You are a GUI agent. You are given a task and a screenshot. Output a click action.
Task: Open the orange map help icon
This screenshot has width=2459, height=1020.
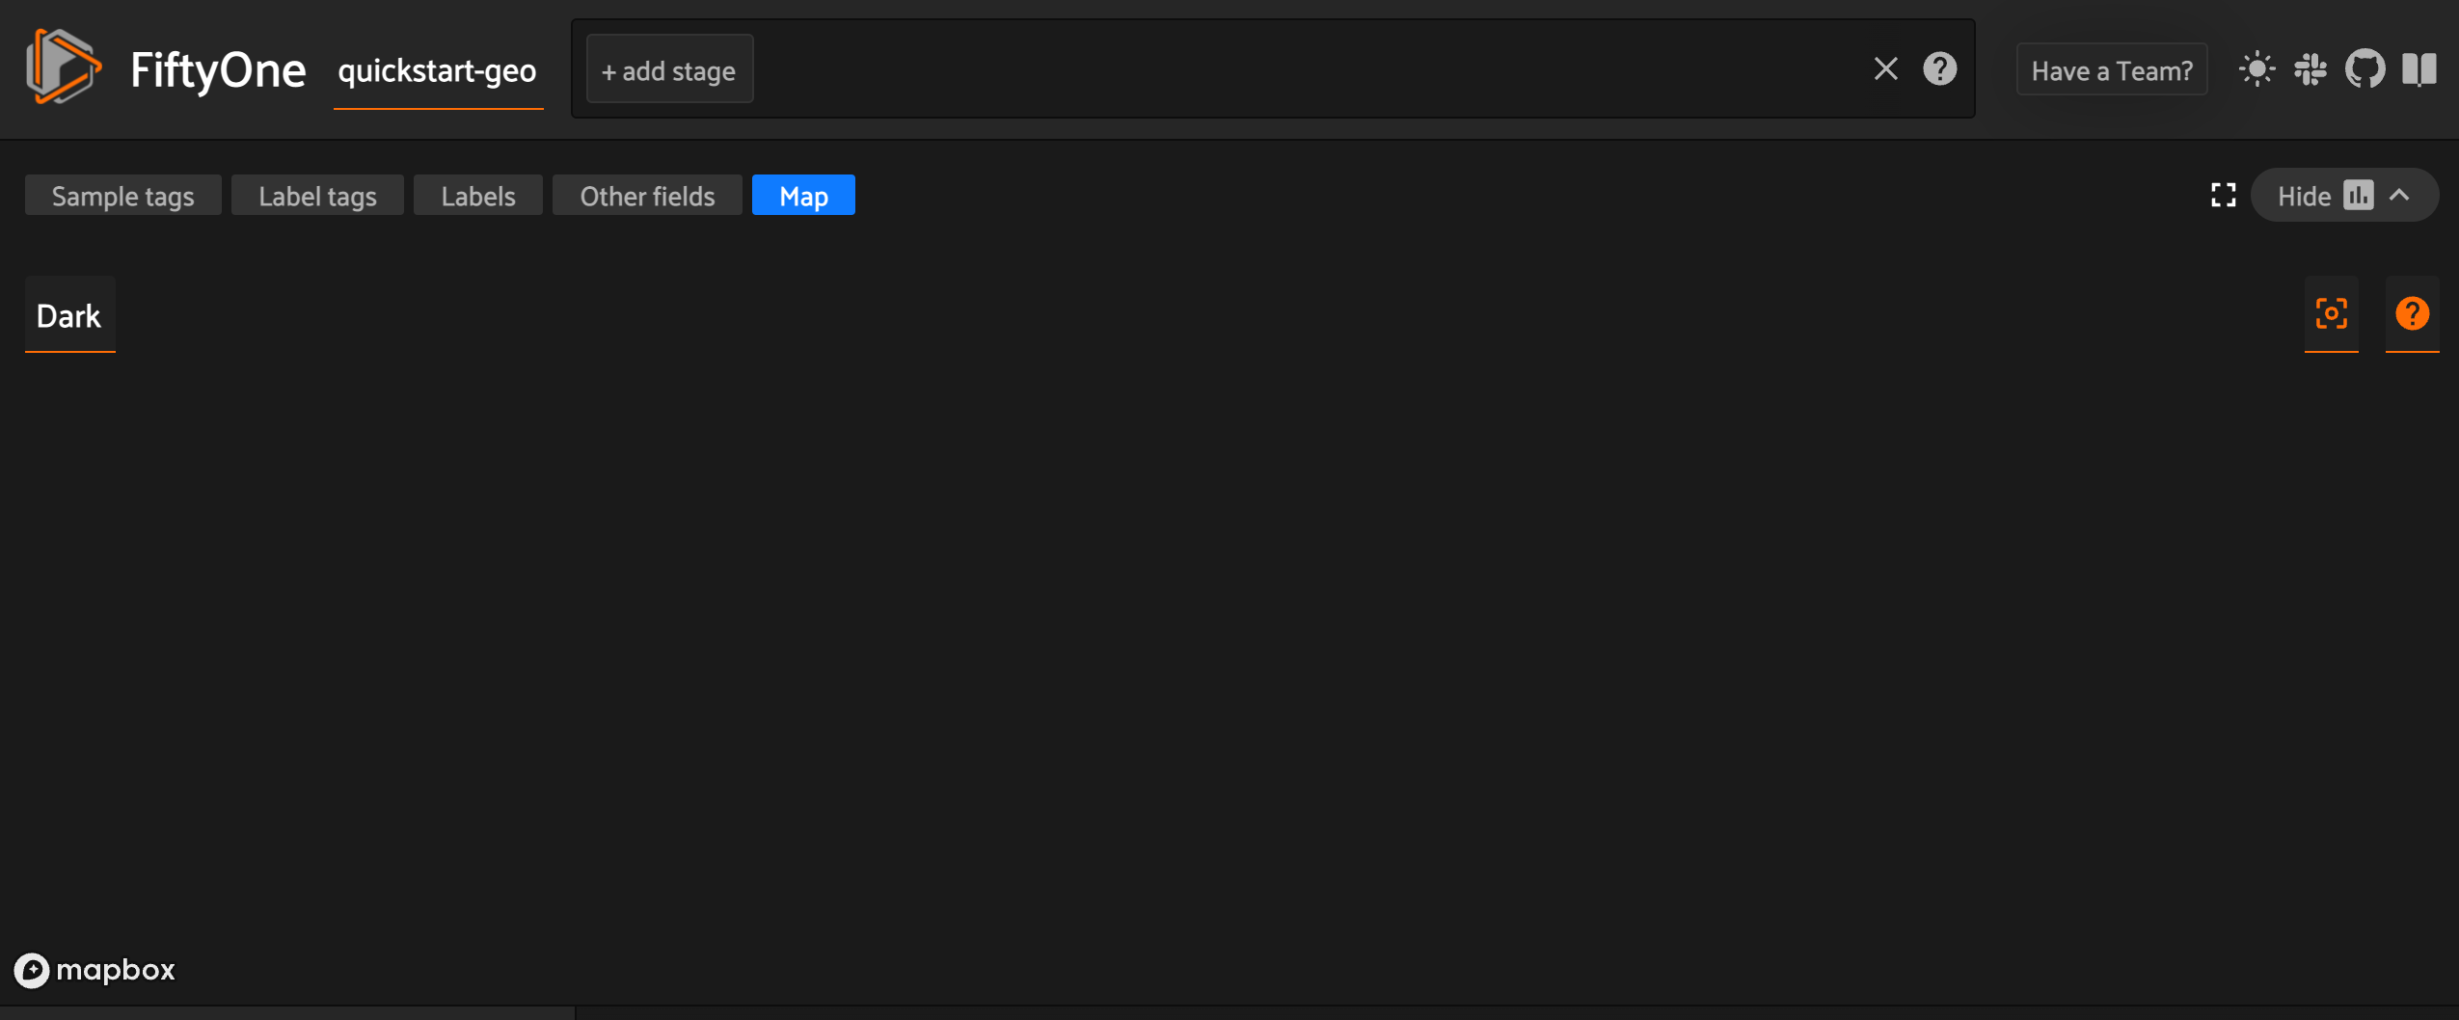point(2412,313)
